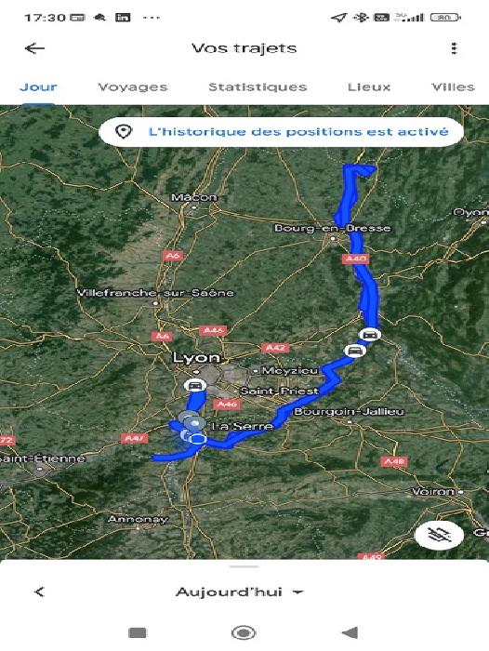This screenshot has height=651, width=489.
Task: Select the lower car marker near A42
Action: click(355, 351)
